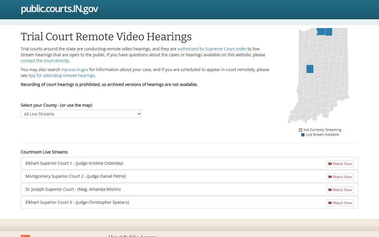Click the Select your County label

(56, 105)
